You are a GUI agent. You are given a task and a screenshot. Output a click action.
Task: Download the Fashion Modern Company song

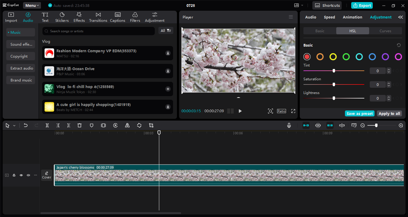click(x=168, y=53)
